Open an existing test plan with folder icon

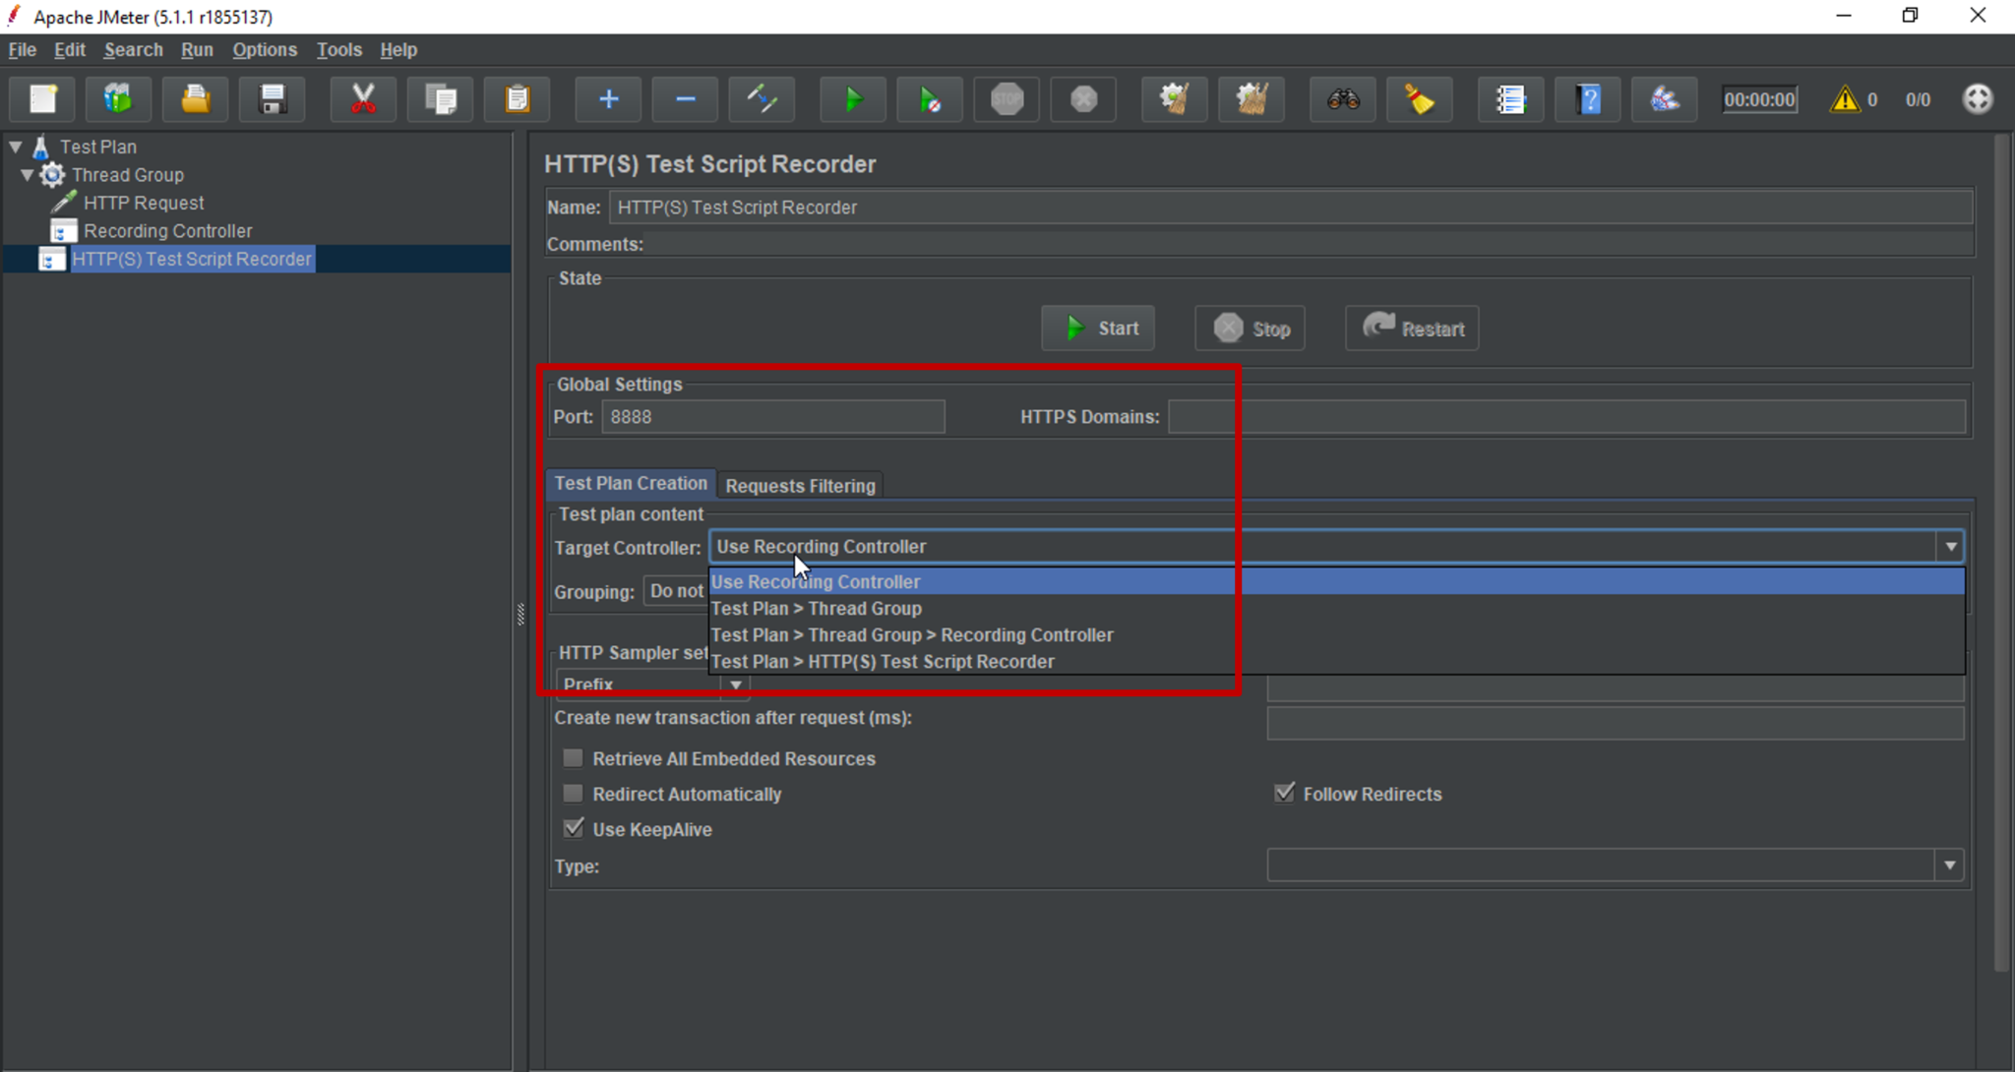[x=195, y=99]
